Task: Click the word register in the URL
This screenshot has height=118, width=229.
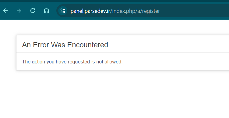Action: (x=151, y=11)
